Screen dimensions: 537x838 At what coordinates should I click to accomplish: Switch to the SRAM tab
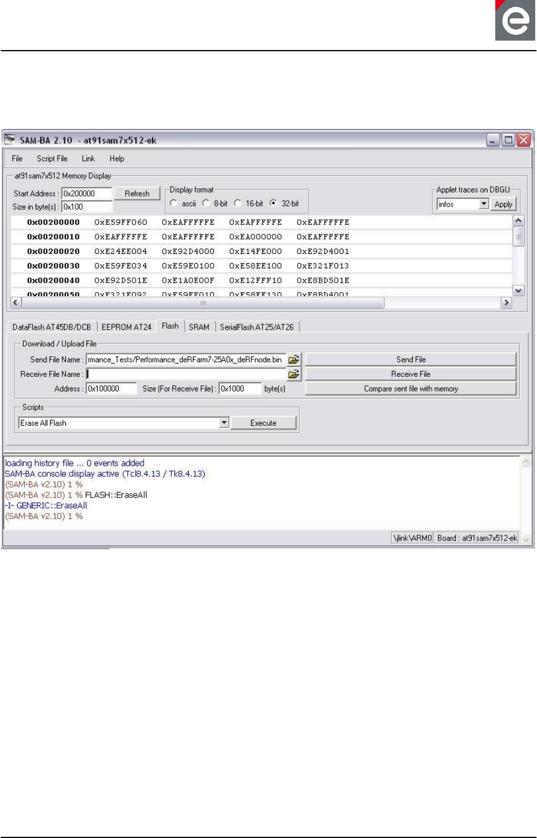(199, 327)
